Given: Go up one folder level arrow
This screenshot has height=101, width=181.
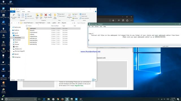Looking at the screenshot, I should (x=19, y=23).
